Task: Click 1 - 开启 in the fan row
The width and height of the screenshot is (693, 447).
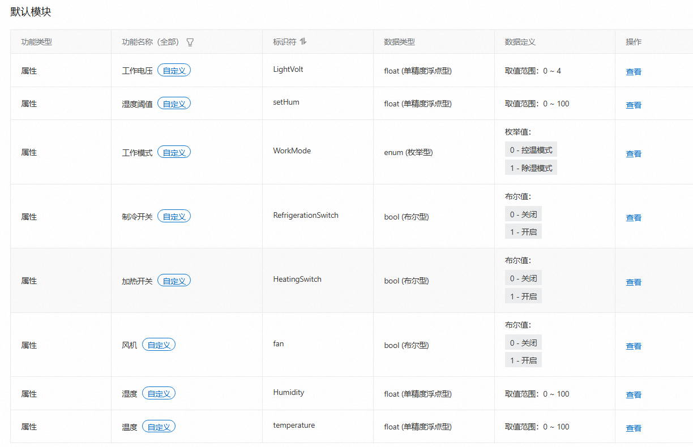Action: coord(523,360)
